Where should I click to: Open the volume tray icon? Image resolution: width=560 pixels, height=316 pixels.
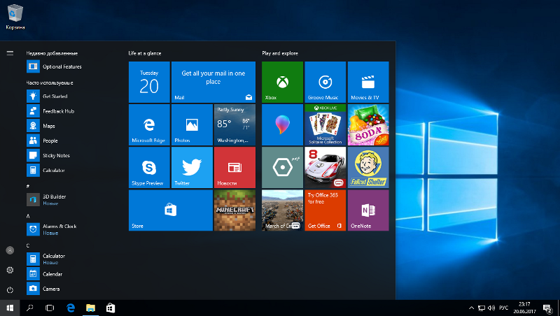point(491,308)
